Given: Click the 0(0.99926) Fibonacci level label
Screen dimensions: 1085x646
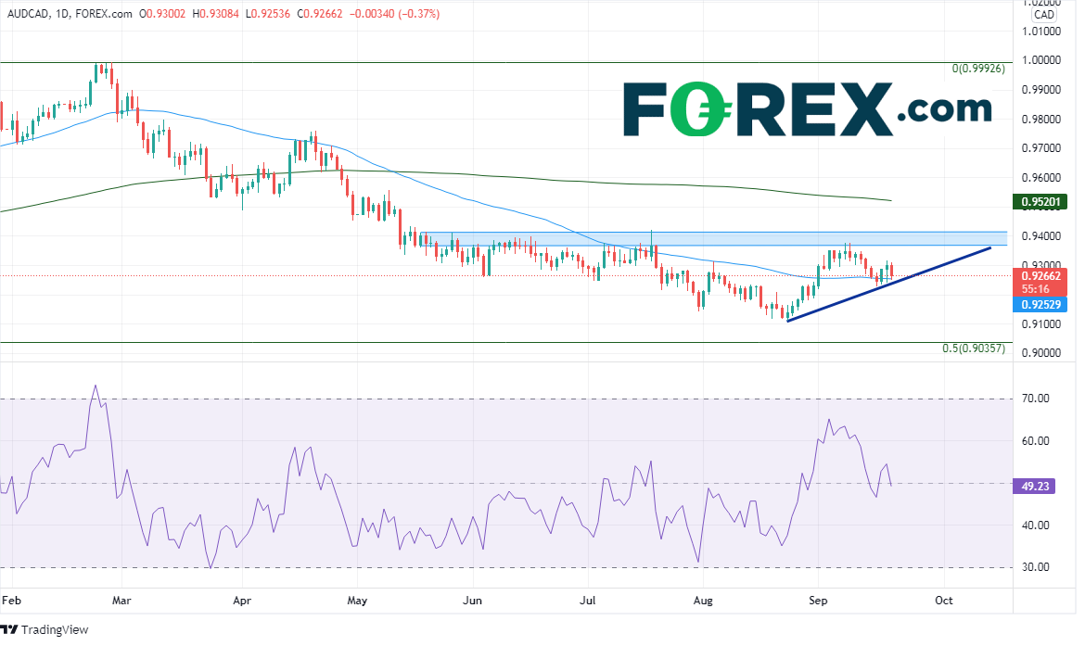Looking at the screenshot, I should [978, 69].
